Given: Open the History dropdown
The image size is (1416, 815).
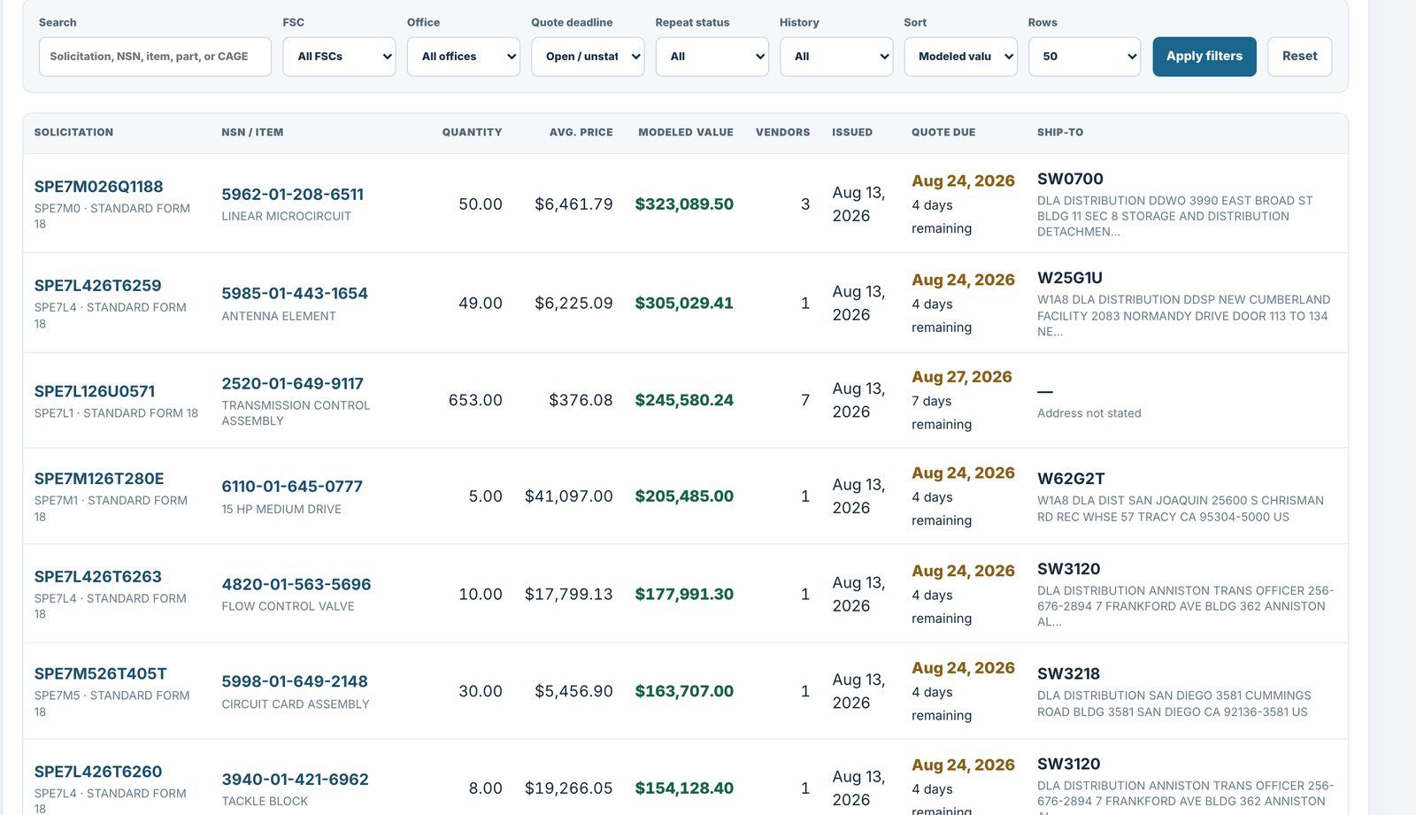Looking at the screenshot, I should point(836,57).
